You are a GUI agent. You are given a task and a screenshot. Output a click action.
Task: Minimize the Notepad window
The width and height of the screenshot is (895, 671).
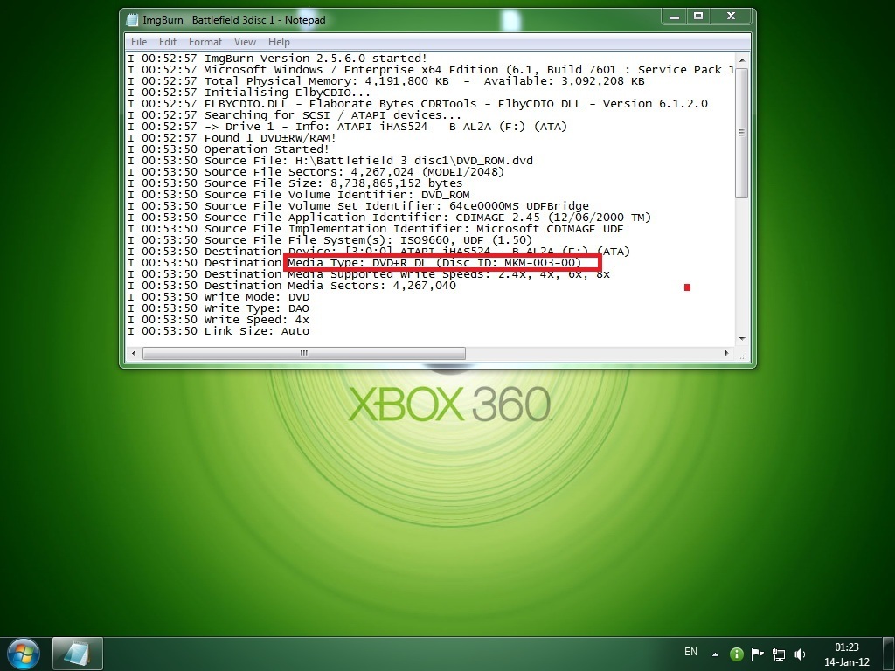[x=675, y=17]
